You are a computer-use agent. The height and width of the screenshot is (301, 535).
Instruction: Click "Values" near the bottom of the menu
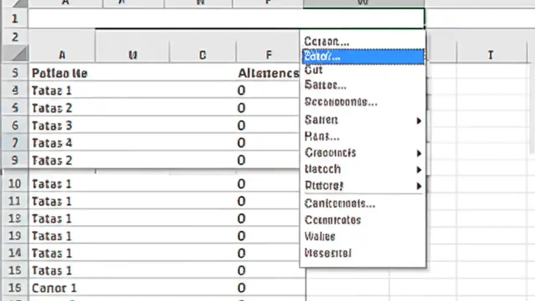coord(320,236)
